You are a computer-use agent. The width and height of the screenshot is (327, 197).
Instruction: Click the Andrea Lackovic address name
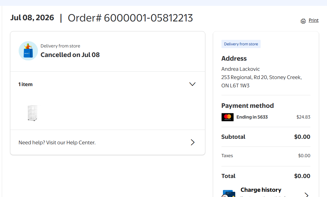click(240, 69)
